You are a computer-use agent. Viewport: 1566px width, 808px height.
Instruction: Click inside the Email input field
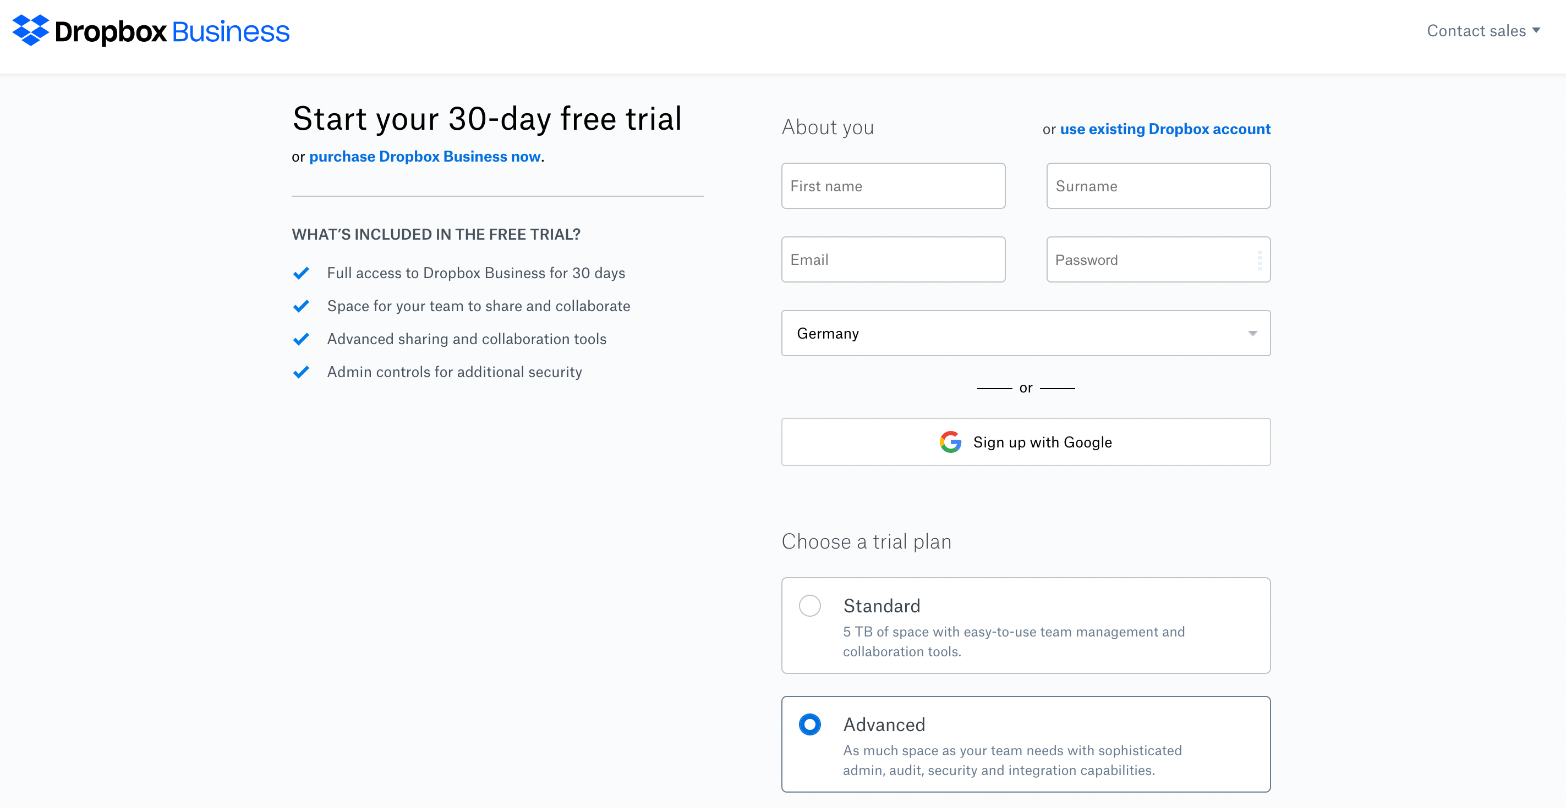click(x=892, y=259)
